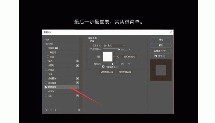The image size is (215, 123).
Task: Uncheck the 图案叠加 checkbox
Action: coord(46,87)
